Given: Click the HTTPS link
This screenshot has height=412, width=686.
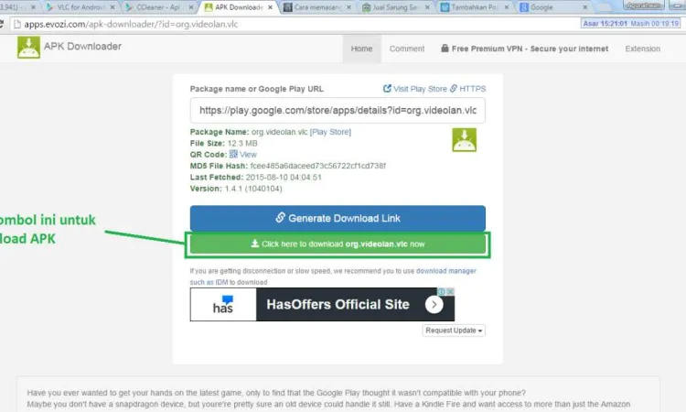Looking at the screenshot, I should coord(467,89).
